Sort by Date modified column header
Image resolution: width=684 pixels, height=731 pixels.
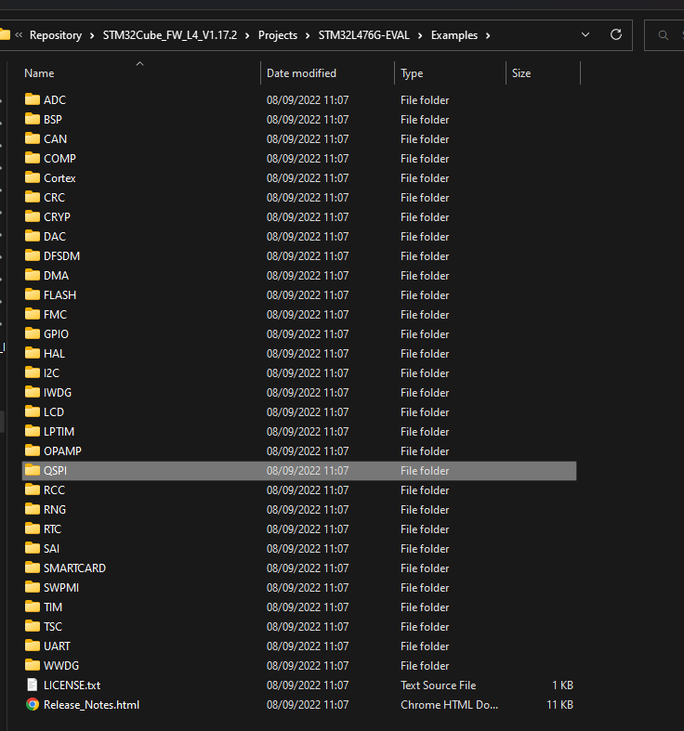pos(301,73)
